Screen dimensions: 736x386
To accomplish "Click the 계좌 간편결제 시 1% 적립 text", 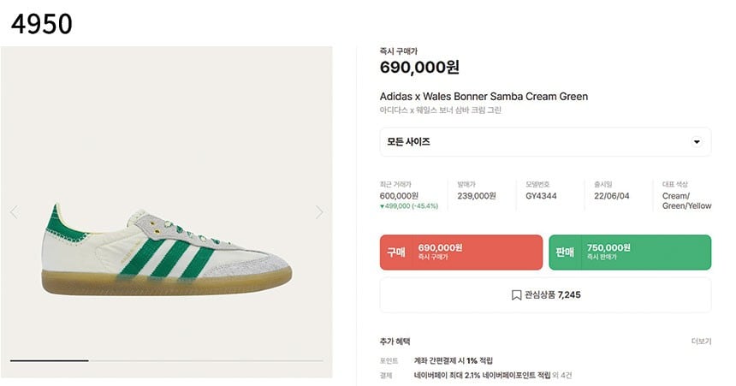I will click(x=453, y=361).
